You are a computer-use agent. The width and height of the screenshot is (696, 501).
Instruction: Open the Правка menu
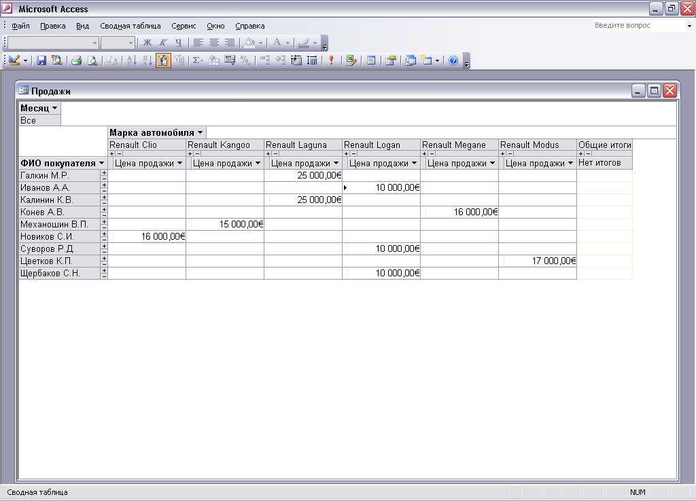point(53,26)
